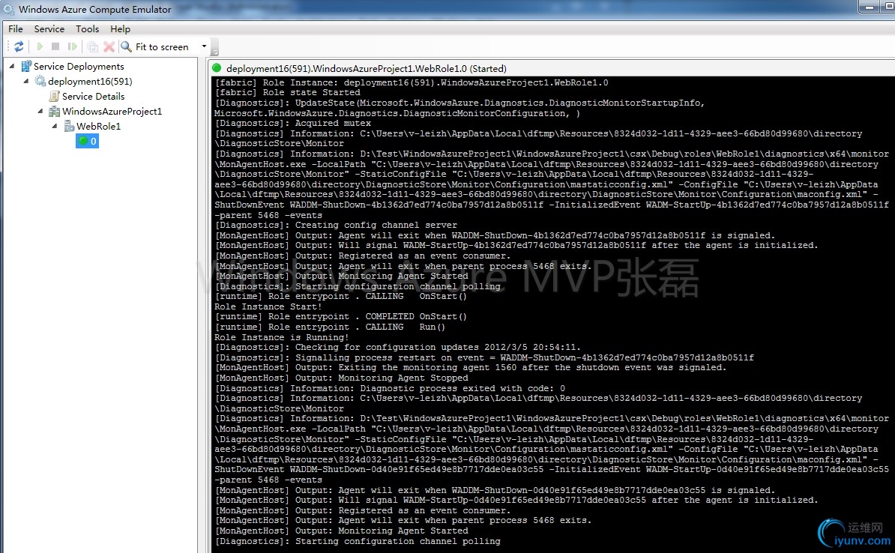The image size is (895, 553).
Task: Click the green Run service toolbar icon
Action: 40,46
